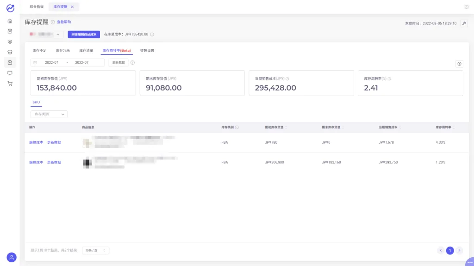The image size is (474, 266).
Task: Switch to the 库存冗余 tab
Action: 63,51
